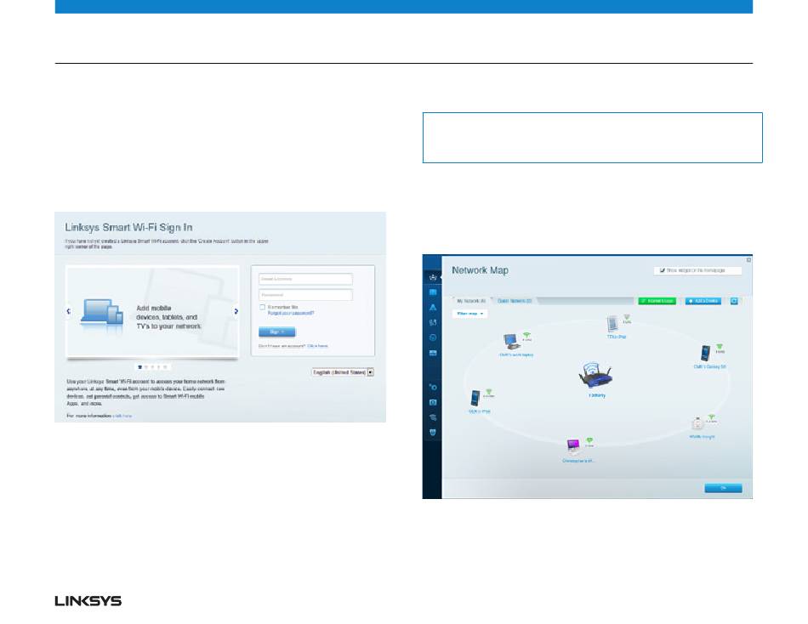Screen dimensions: 808x624
Task: Switch to the Guest Network tab
Action: [515, 301]
